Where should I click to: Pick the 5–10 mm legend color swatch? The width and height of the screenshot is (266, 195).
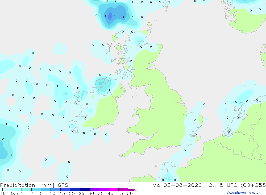pyautogui.click(x=46, y=190)
